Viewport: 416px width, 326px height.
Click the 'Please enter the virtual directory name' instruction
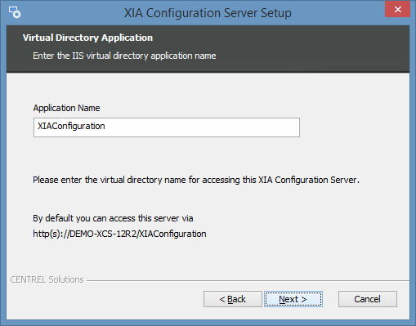point(196,180)
